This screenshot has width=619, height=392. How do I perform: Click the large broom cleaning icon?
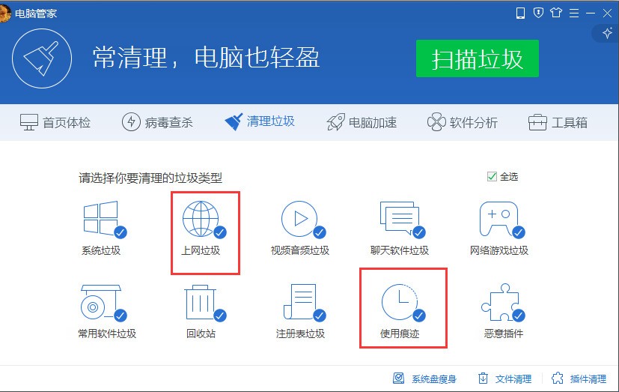pyautogui.click(x=42, y=58)
